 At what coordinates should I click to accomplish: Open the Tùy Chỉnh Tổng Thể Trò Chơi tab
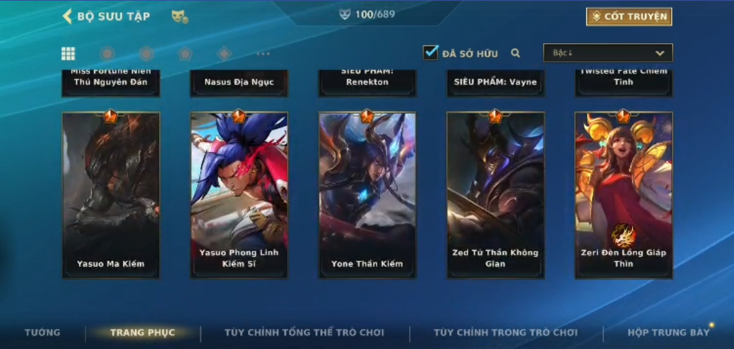click(x=304, y=333)
